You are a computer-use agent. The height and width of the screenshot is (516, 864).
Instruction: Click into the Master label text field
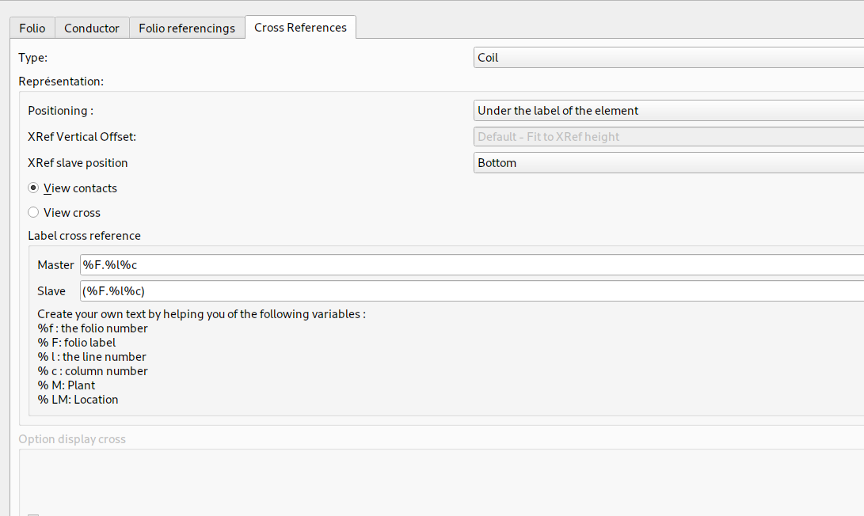pos(471,265)
